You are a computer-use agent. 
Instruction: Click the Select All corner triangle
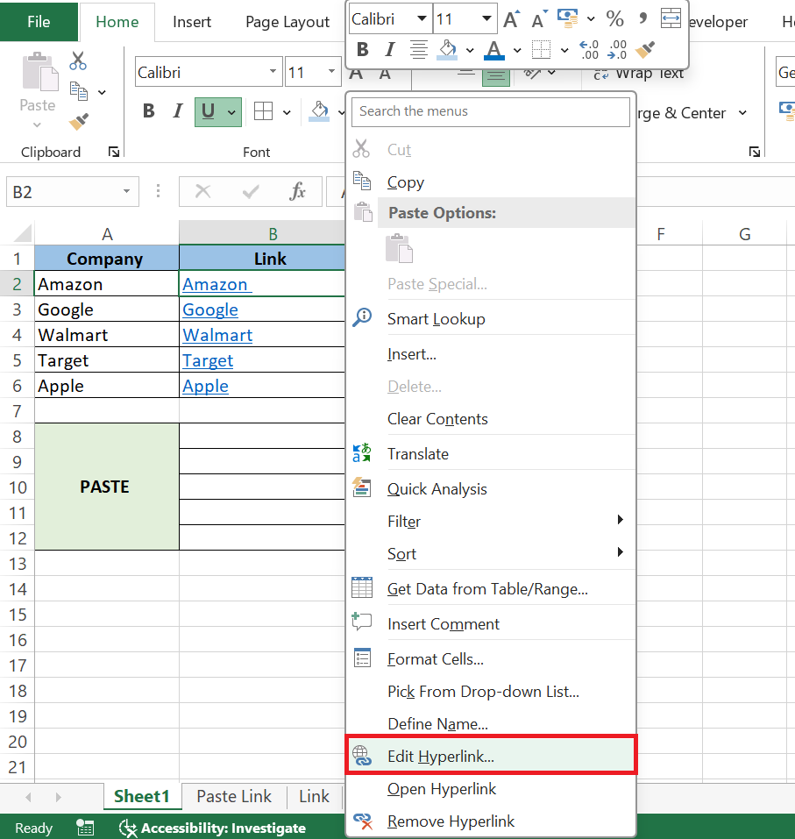click(23, 233)
